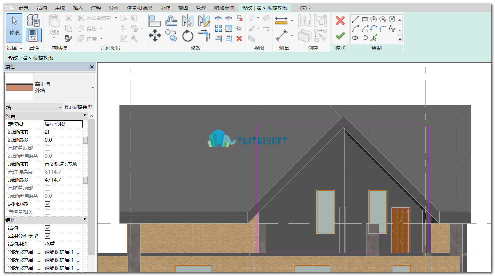
Task: Close the 属性 panel
Action: click(92, 67)
